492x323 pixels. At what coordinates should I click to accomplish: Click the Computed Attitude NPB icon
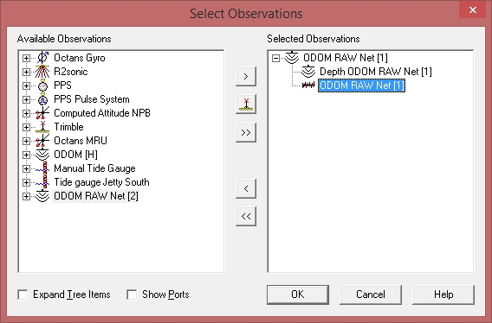[x=42, y=113]
